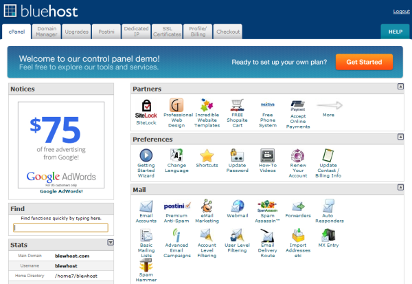Collapse the Partners section
Screen dimensions: 412x284
400,87
